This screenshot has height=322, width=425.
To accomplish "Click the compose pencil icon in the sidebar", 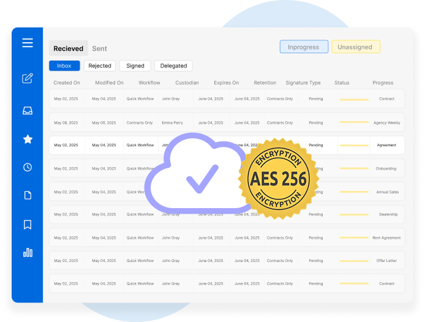I will [x=28, y=78].
